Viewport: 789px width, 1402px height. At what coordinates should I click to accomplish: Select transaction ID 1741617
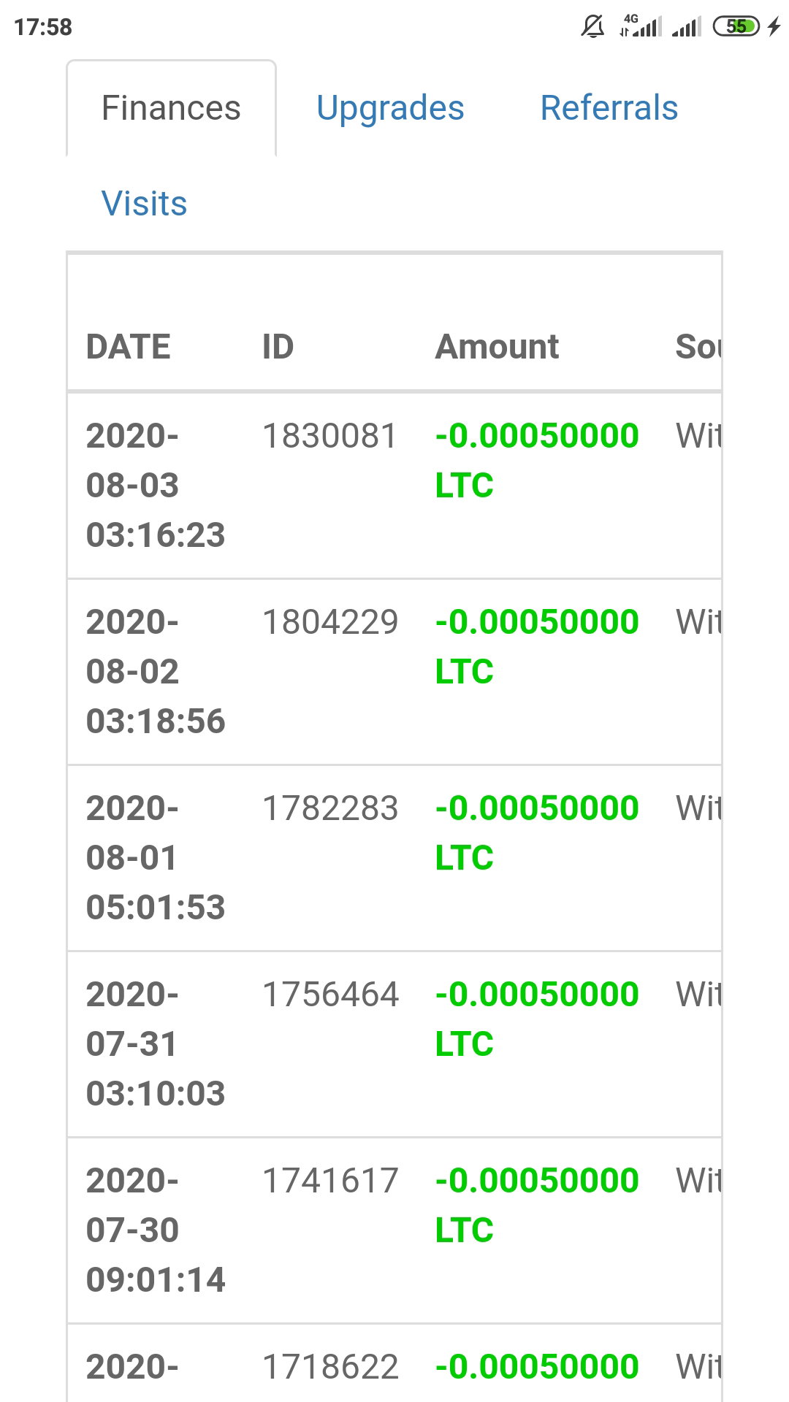tap(330, 1181)
